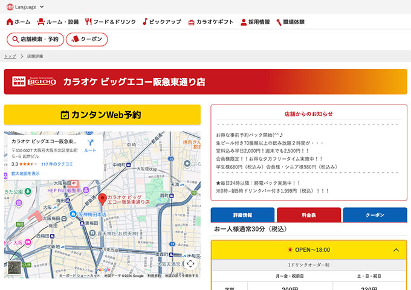Viewport: 411px width, 290px height.
Task: Click the green park marker near きた公園
Action: (x=28, y=192)
